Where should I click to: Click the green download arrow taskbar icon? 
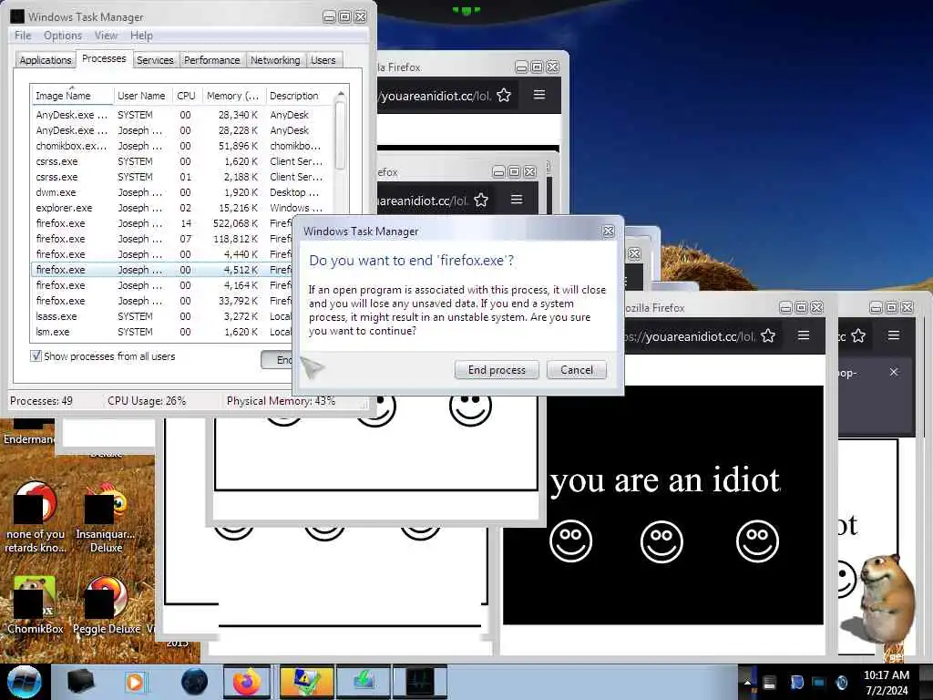coord(363,682)
